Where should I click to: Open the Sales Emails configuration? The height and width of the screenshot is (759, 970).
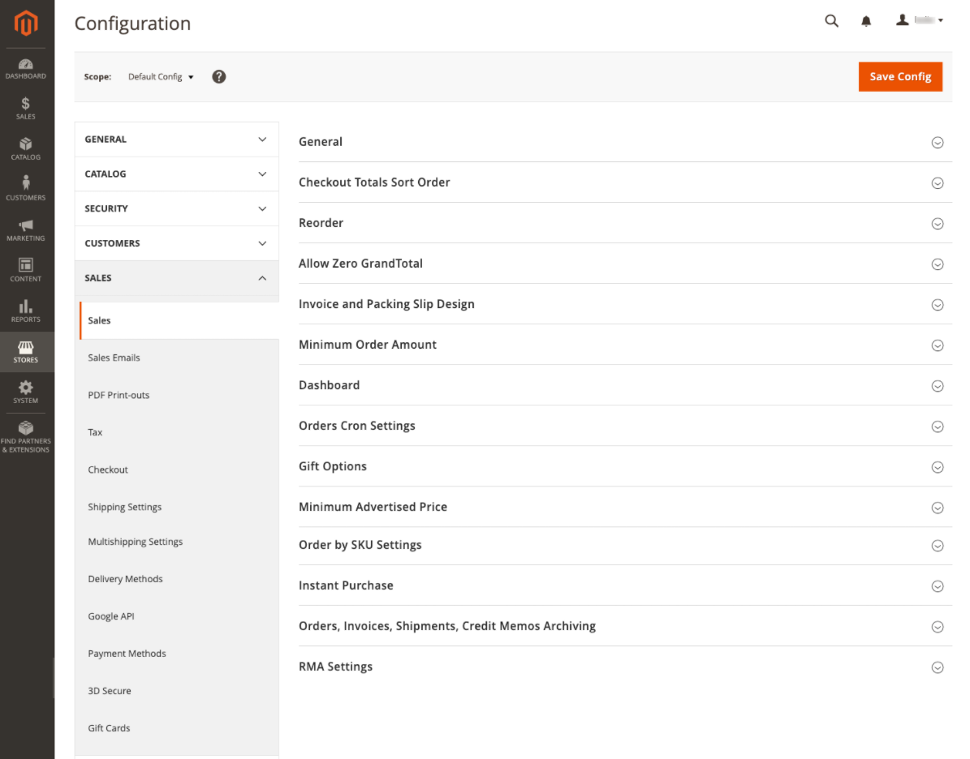click(114, 357)
